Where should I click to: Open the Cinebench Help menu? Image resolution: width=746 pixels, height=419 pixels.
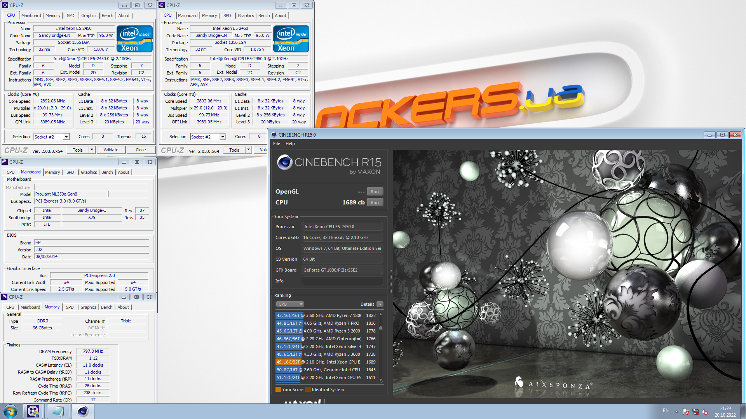[x=290, y=144]
